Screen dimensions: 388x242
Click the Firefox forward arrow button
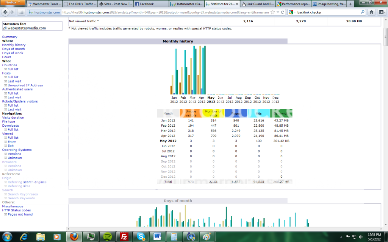pyautogui.click(x=12, y=12)
